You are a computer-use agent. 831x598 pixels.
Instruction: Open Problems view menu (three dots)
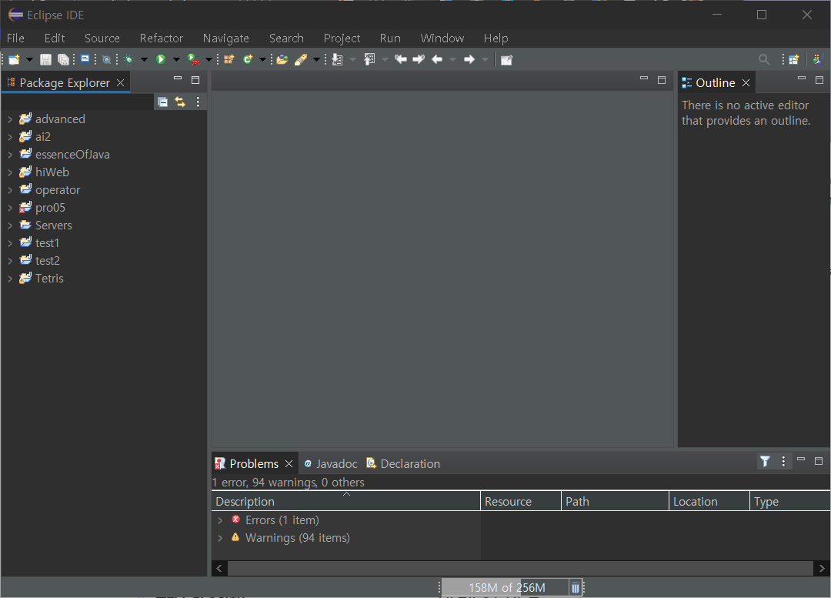tap(783, 461)
